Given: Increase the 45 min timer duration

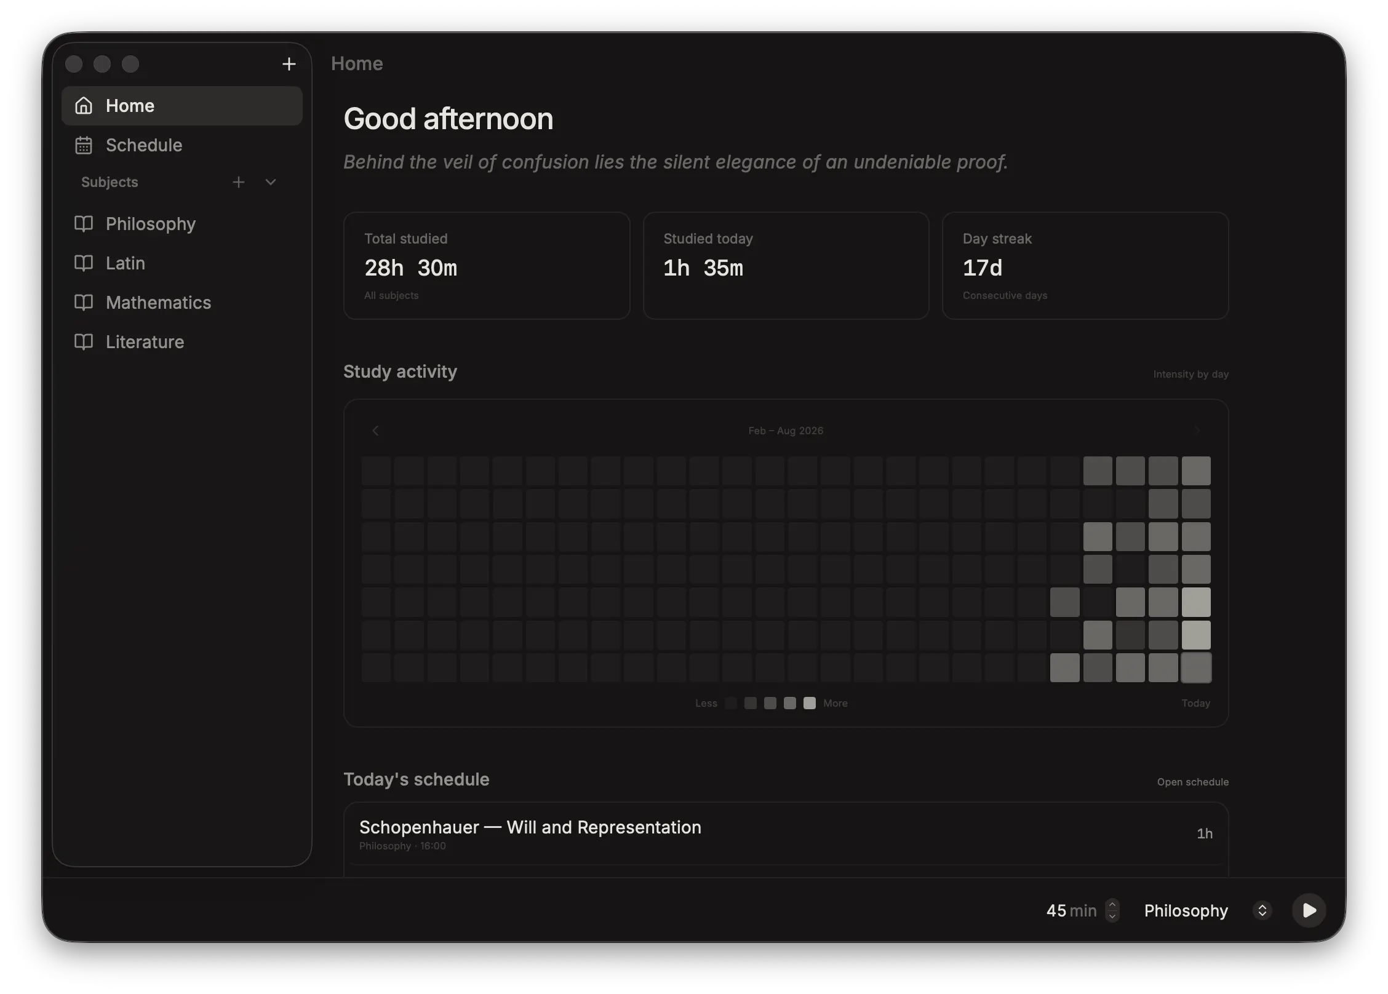Looking at the screenshot, I should click(1112, 904).
